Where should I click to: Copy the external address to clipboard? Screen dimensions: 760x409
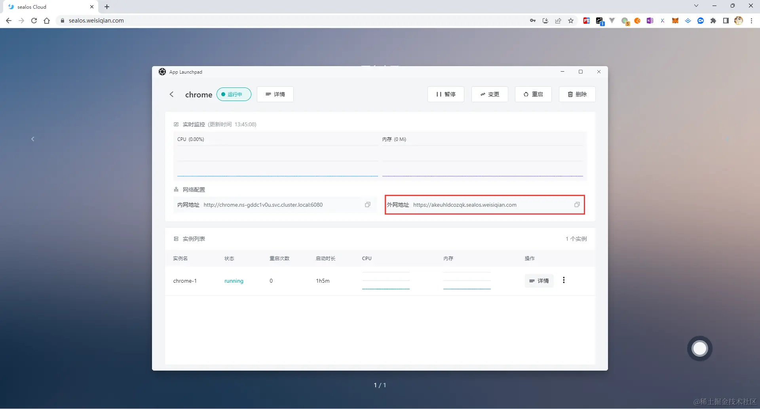coord(577,205)
